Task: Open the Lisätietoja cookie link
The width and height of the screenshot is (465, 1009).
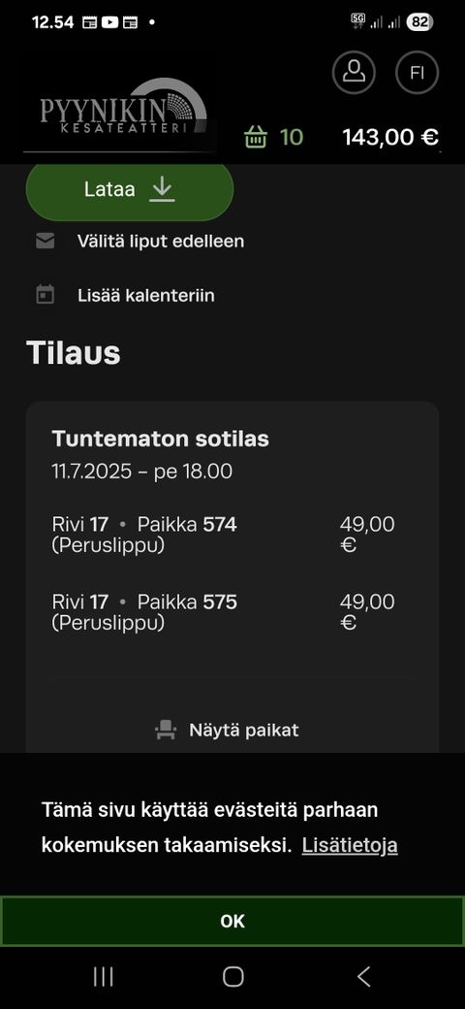Action: (x=350, y=845)
